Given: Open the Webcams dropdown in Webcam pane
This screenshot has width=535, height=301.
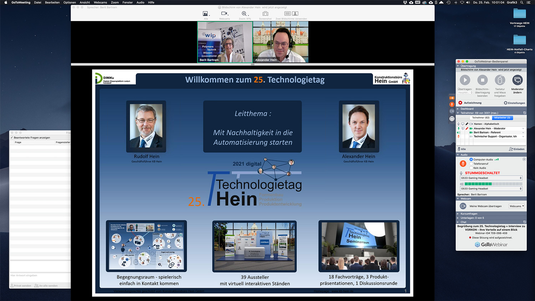Looking at the screenshot, I should click(x=516, y=206).
